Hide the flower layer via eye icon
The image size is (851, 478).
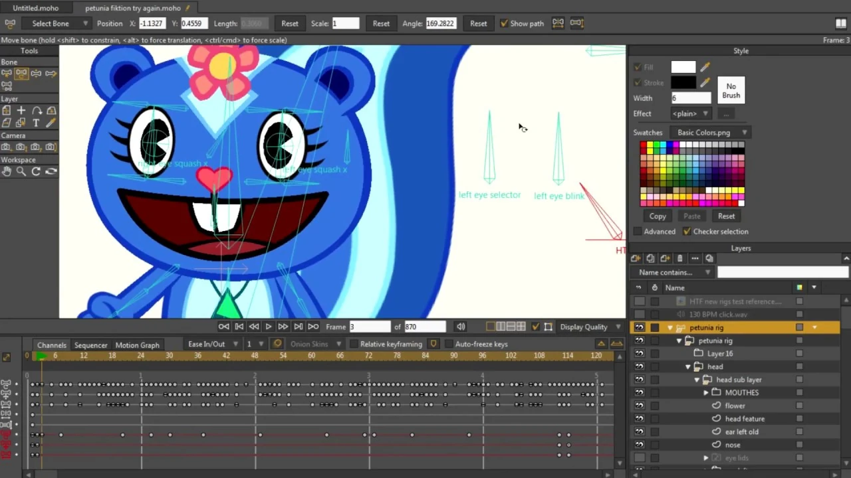pos(639,406)
